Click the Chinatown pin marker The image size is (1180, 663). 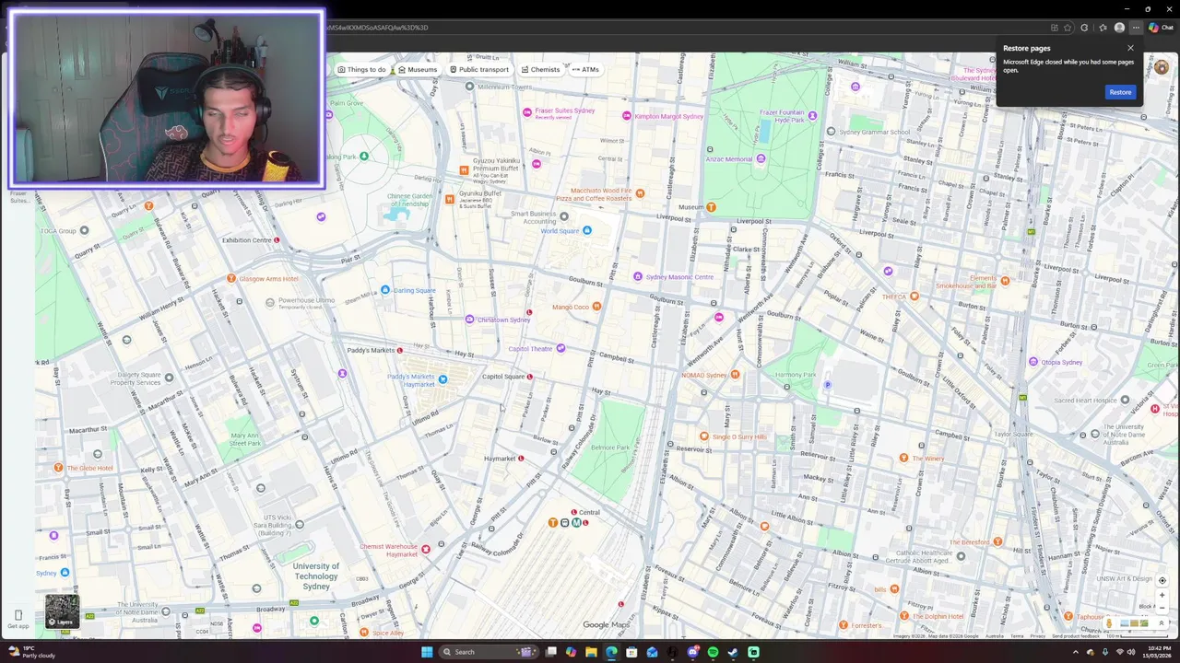tap(469, 320)
